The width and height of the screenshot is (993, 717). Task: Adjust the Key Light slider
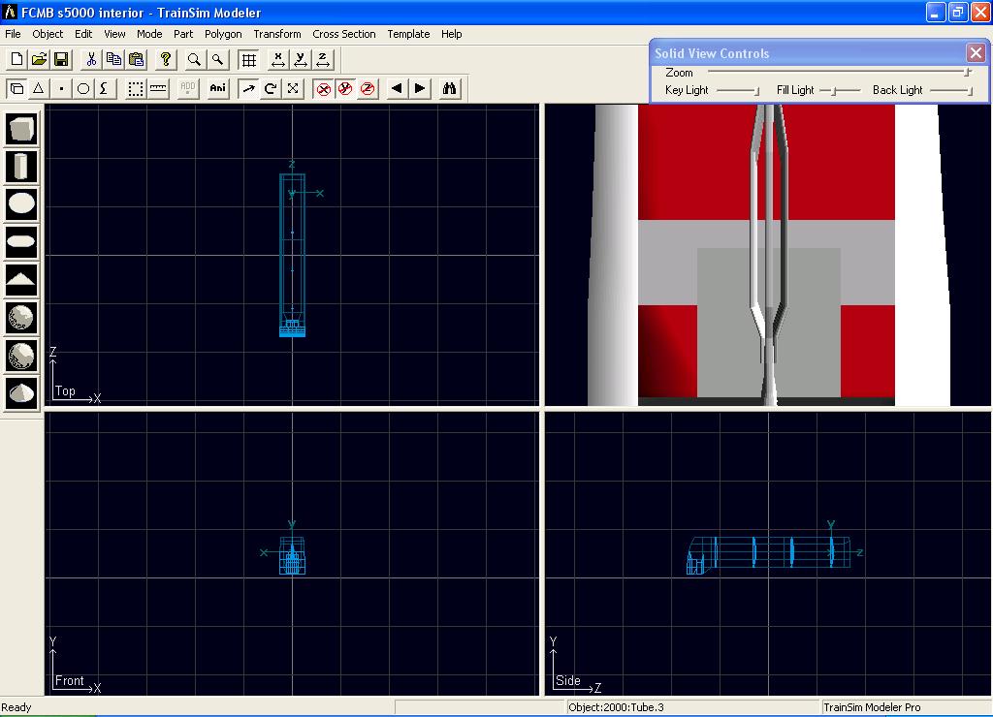(756, 91)
